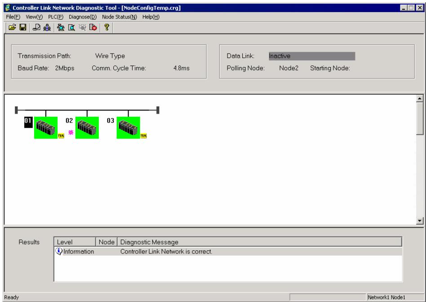
Task: Click the Diagnostic Message column header
Action: point(259,242)
